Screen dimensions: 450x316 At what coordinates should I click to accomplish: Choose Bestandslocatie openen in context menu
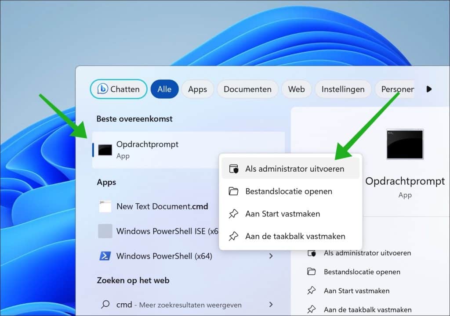pyautogui.click(x=290, y=191)
